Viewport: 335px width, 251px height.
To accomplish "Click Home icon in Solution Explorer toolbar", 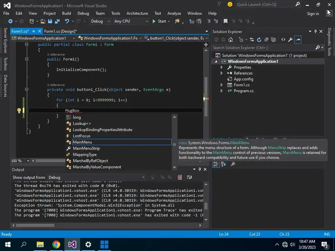I will [x=231, y=40].
